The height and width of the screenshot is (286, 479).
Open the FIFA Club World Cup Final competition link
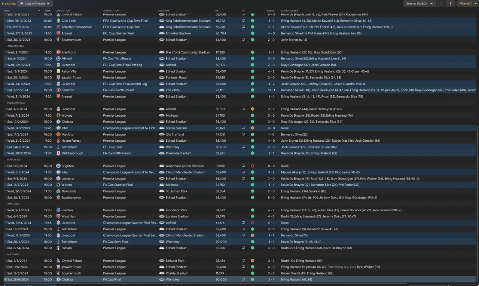tap(121, 27)
